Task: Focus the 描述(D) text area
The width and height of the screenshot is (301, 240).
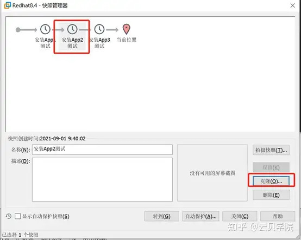Action: 102,179
